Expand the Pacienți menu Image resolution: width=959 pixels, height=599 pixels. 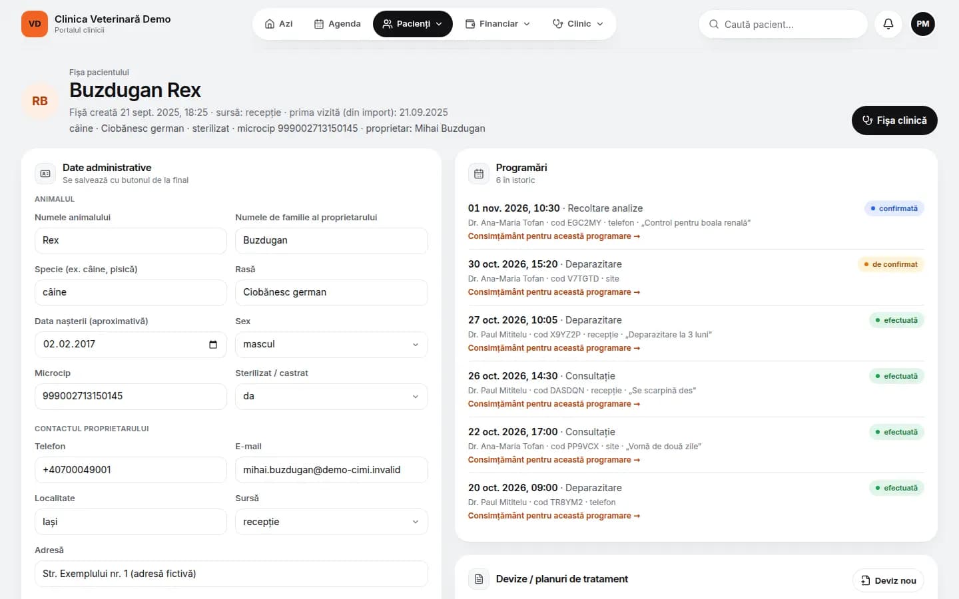coord(412,24)
